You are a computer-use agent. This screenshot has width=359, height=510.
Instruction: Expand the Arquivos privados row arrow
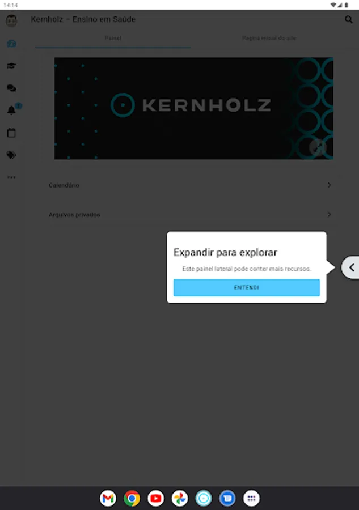click(330, 214)
